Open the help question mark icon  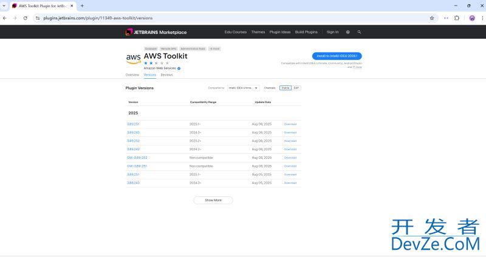pyautogui.click(x=347, y=32)
